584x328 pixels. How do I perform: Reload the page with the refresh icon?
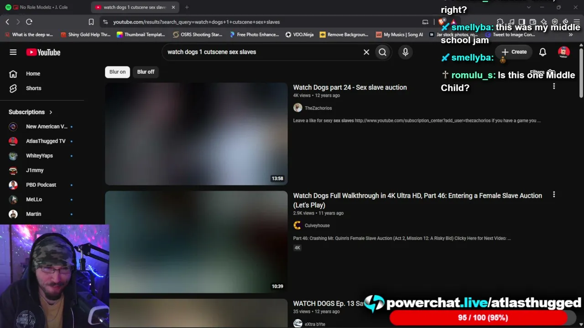pyautogui.click(x=29, y=22)
